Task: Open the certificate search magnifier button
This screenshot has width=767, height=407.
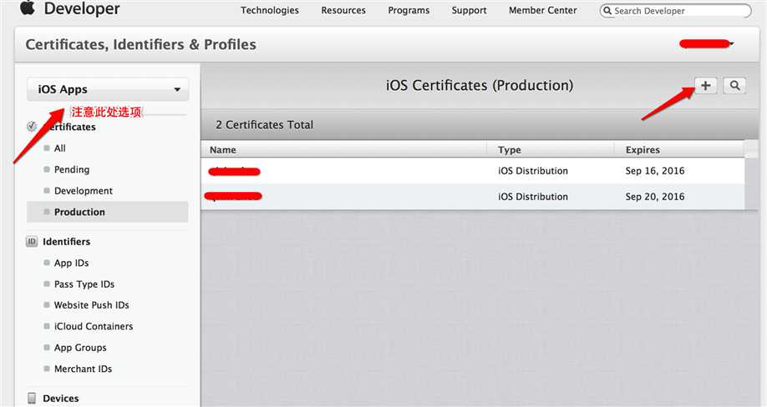Action: (734, 85)
